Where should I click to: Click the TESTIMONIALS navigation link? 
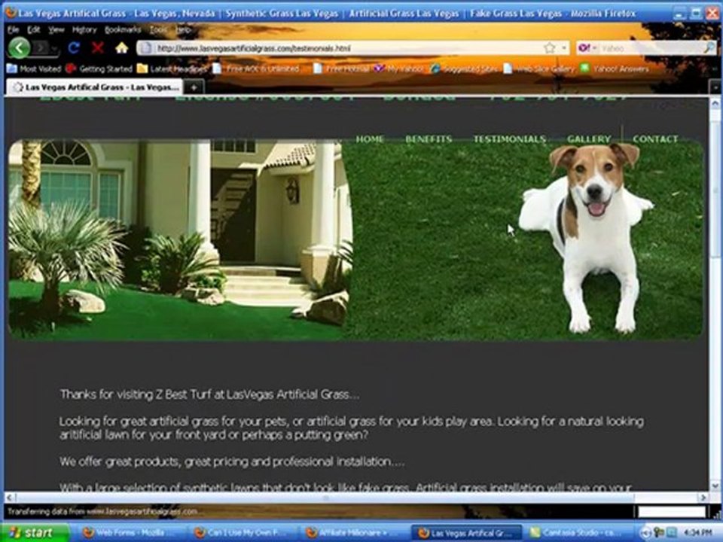tap(510, 139)
